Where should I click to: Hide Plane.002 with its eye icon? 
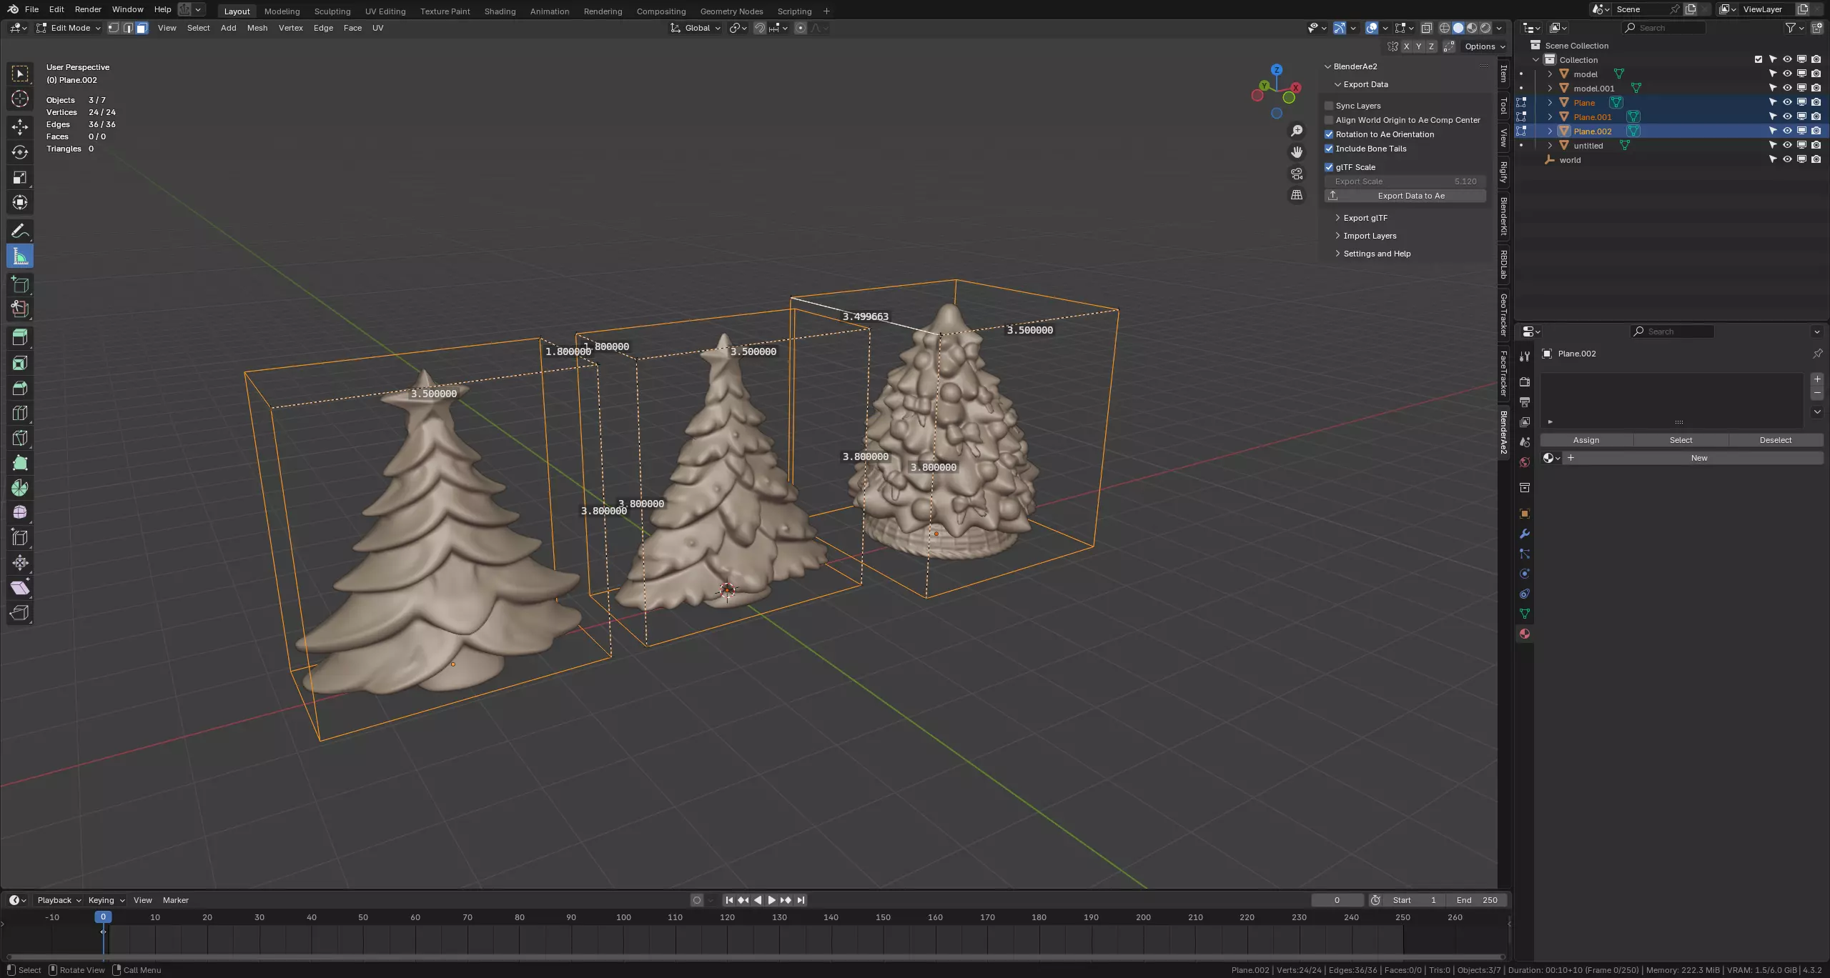[x=1787, y=131]
